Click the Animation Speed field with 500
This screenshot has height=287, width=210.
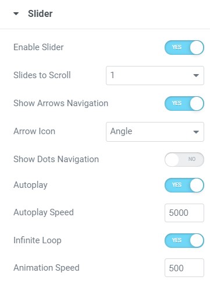(x=184, y=268)
